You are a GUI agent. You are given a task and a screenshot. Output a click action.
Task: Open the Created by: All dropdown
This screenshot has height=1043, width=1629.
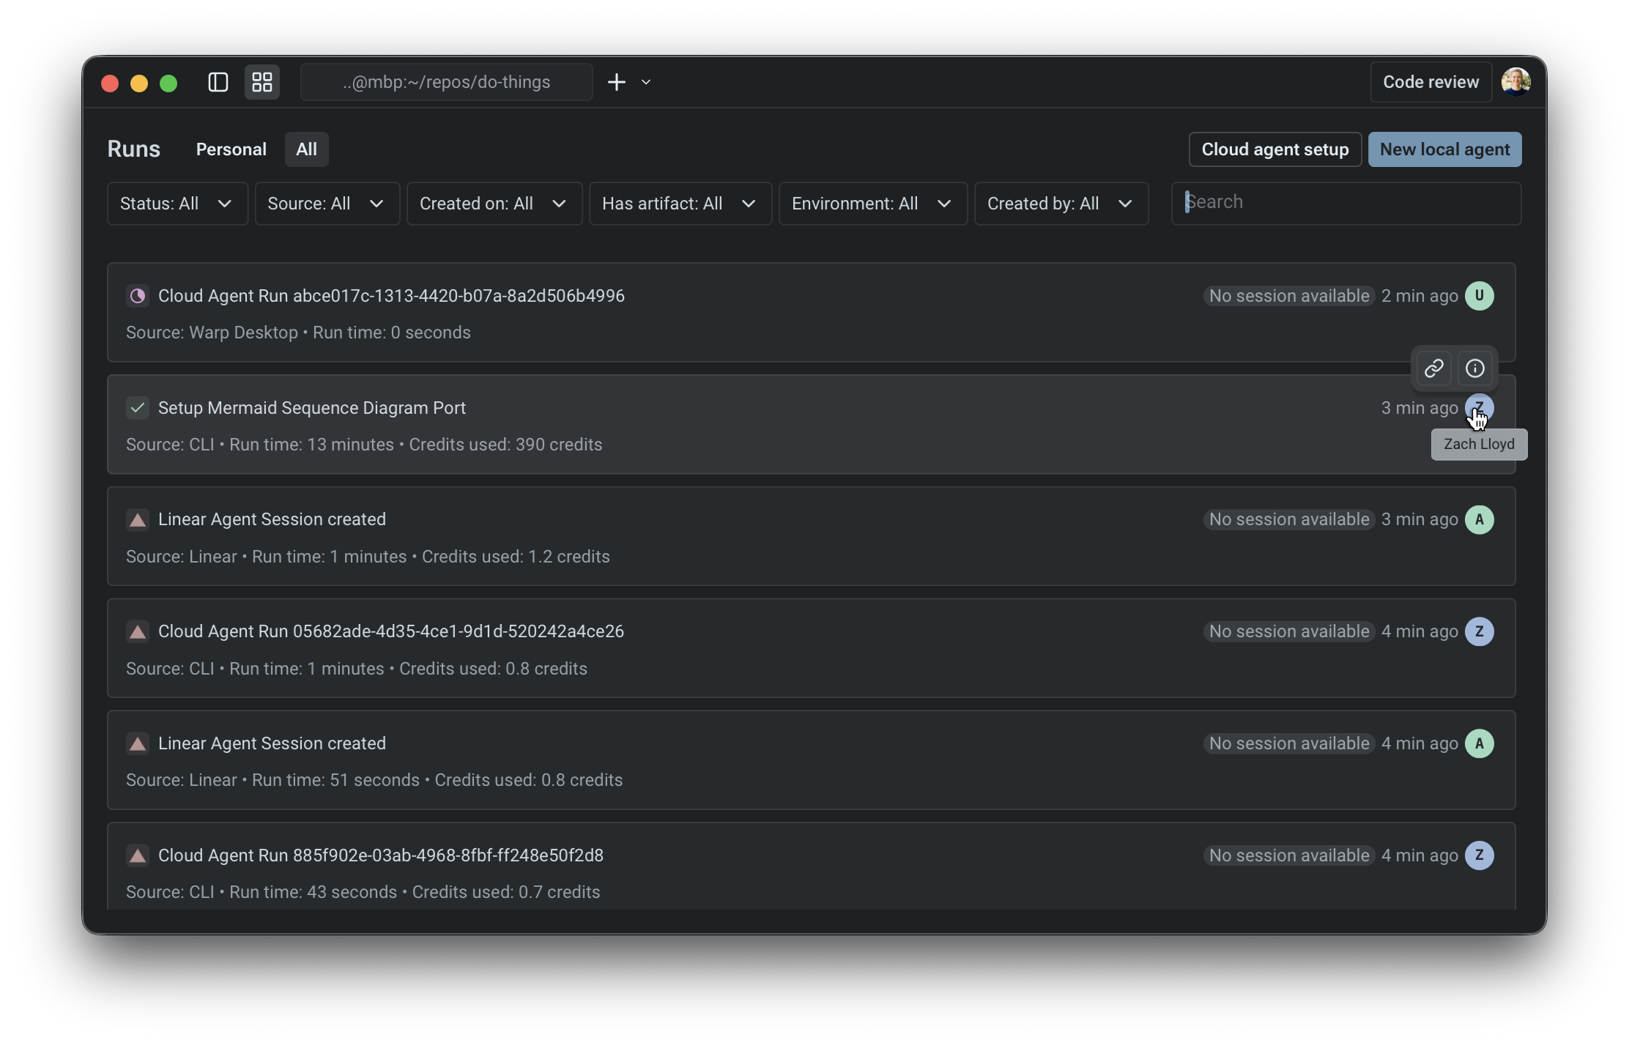point(1060,204)
